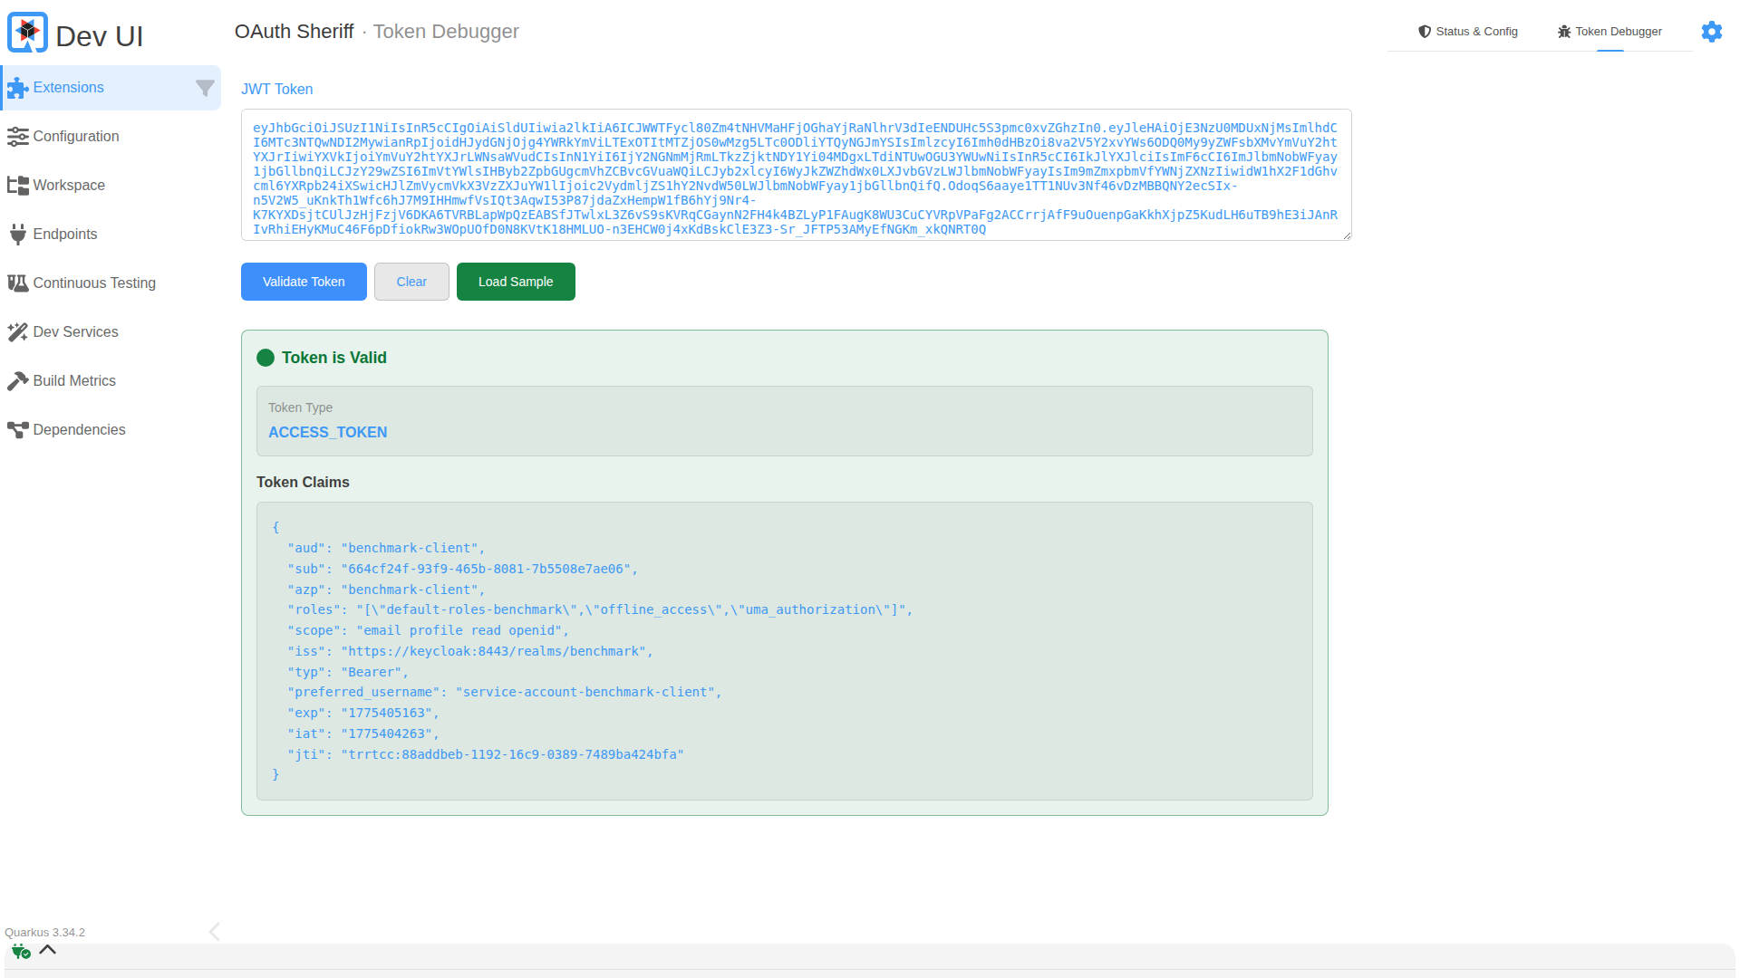Open the settings gear at top right
This screenshot has height=978, width=1740.
[1711, 32]
